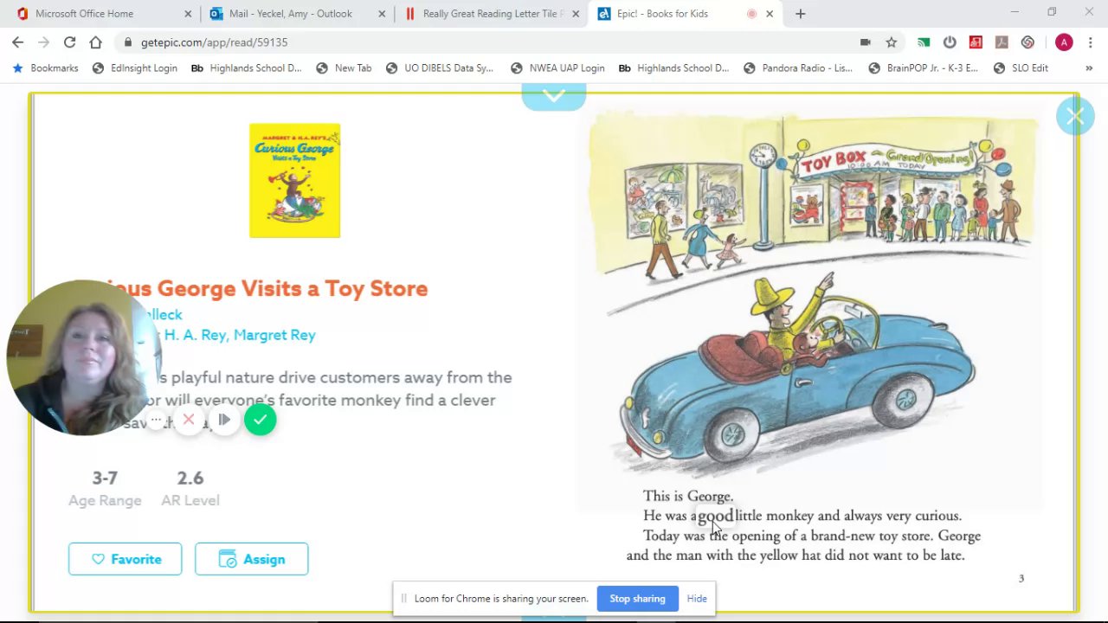
Task: Open NWEA UAP Login bookmark
Action: coord(557,67)
